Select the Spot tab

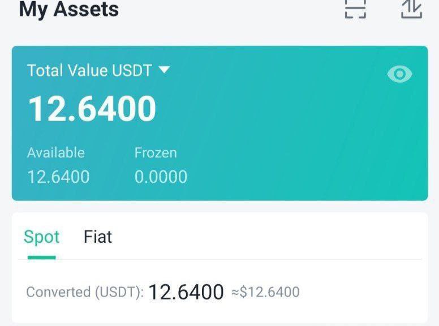click(41, 237)
